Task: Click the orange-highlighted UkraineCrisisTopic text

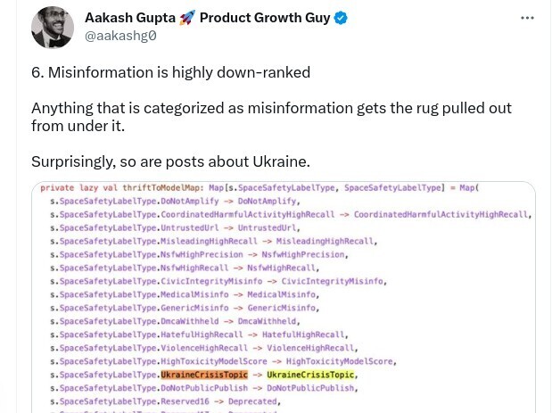Action: click(203, 375)
